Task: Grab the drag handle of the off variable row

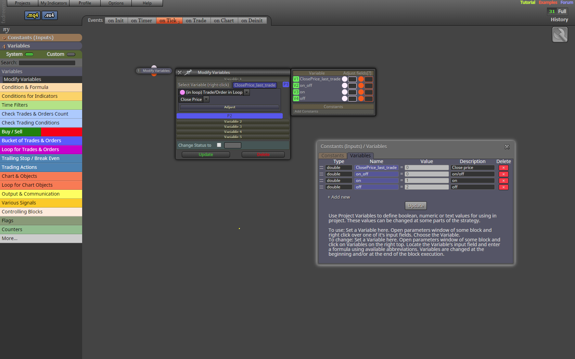Action: click(321, 187)
